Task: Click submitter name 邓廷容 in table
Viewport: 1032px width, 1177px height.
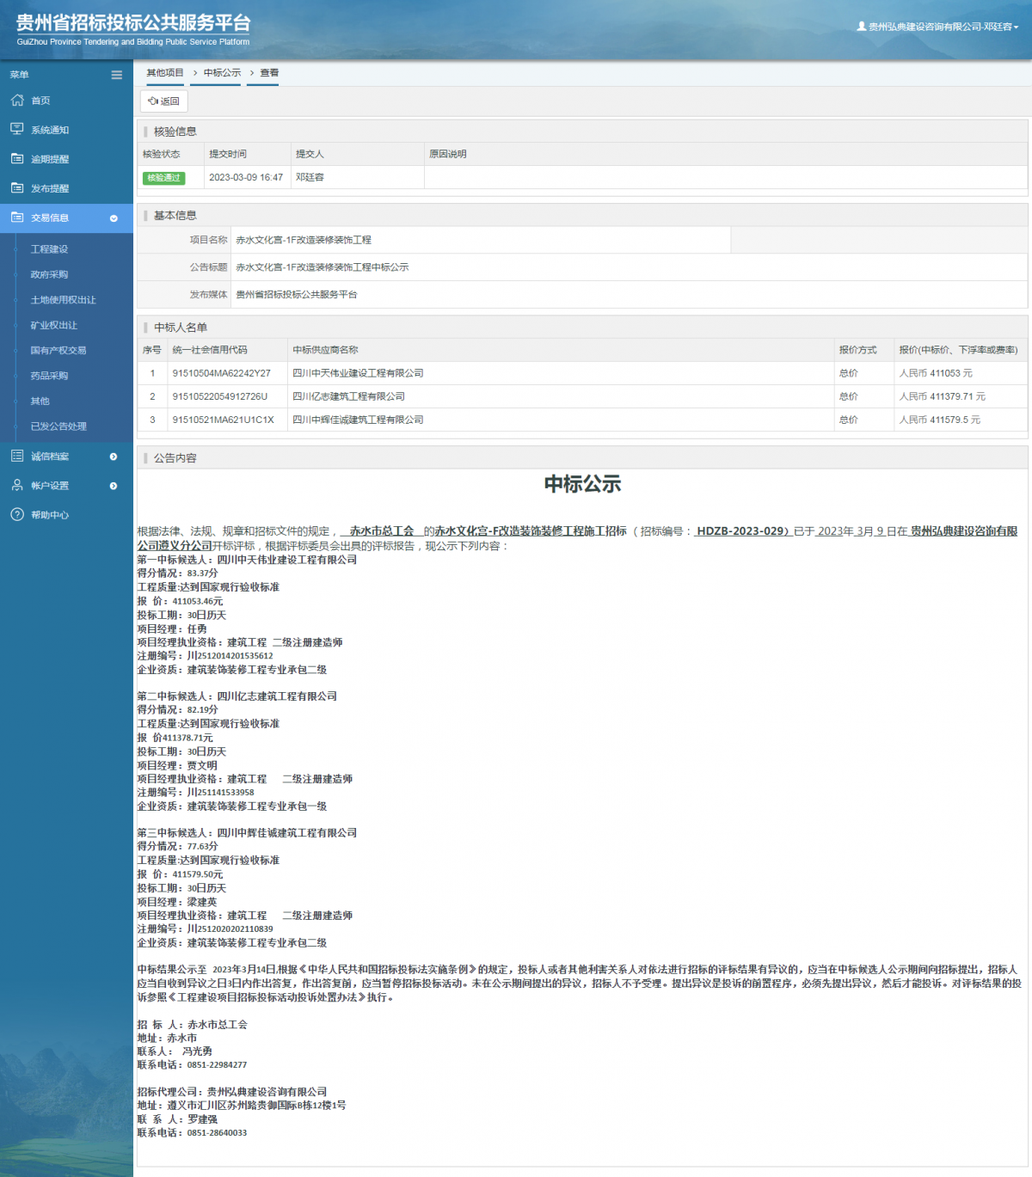Action: (x=310, y=177)
